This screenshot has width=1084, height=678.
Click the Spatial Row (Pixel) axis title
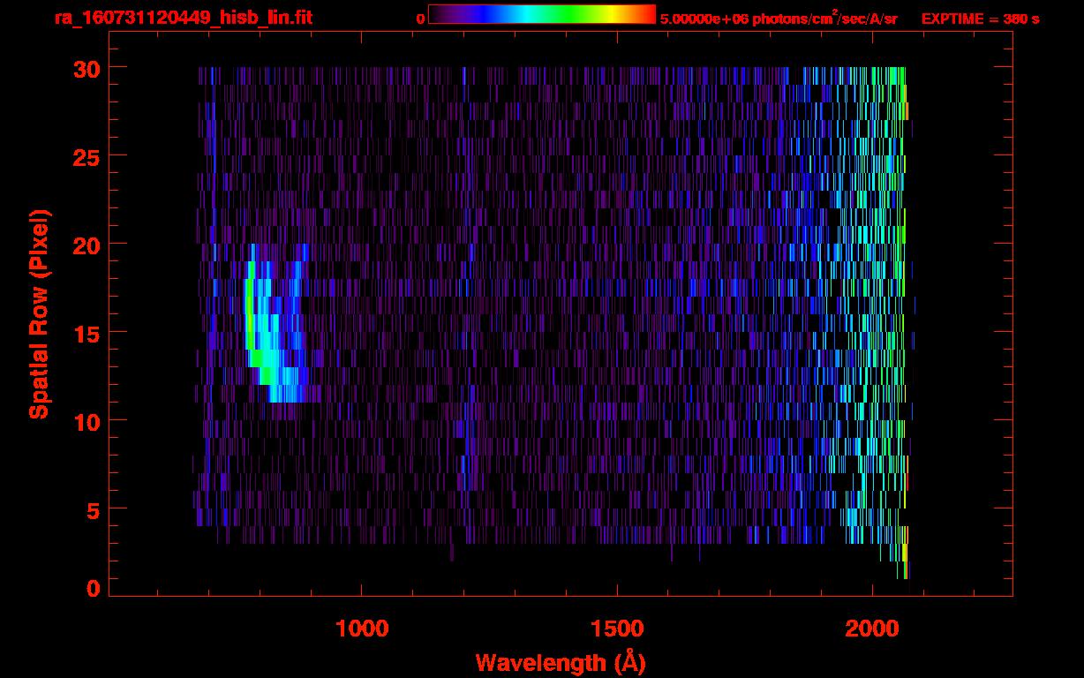[39, 313]
